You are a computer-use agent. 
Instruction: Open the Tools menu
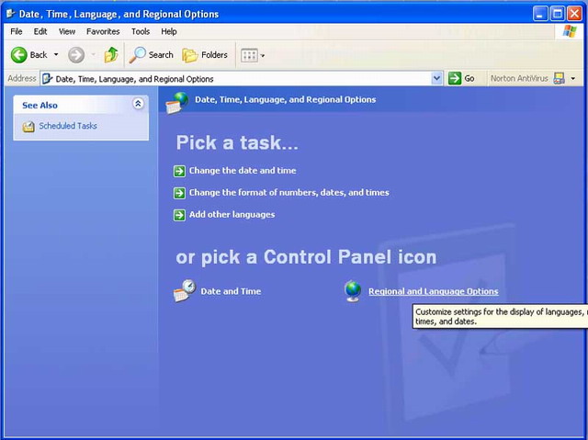point(140,31)
